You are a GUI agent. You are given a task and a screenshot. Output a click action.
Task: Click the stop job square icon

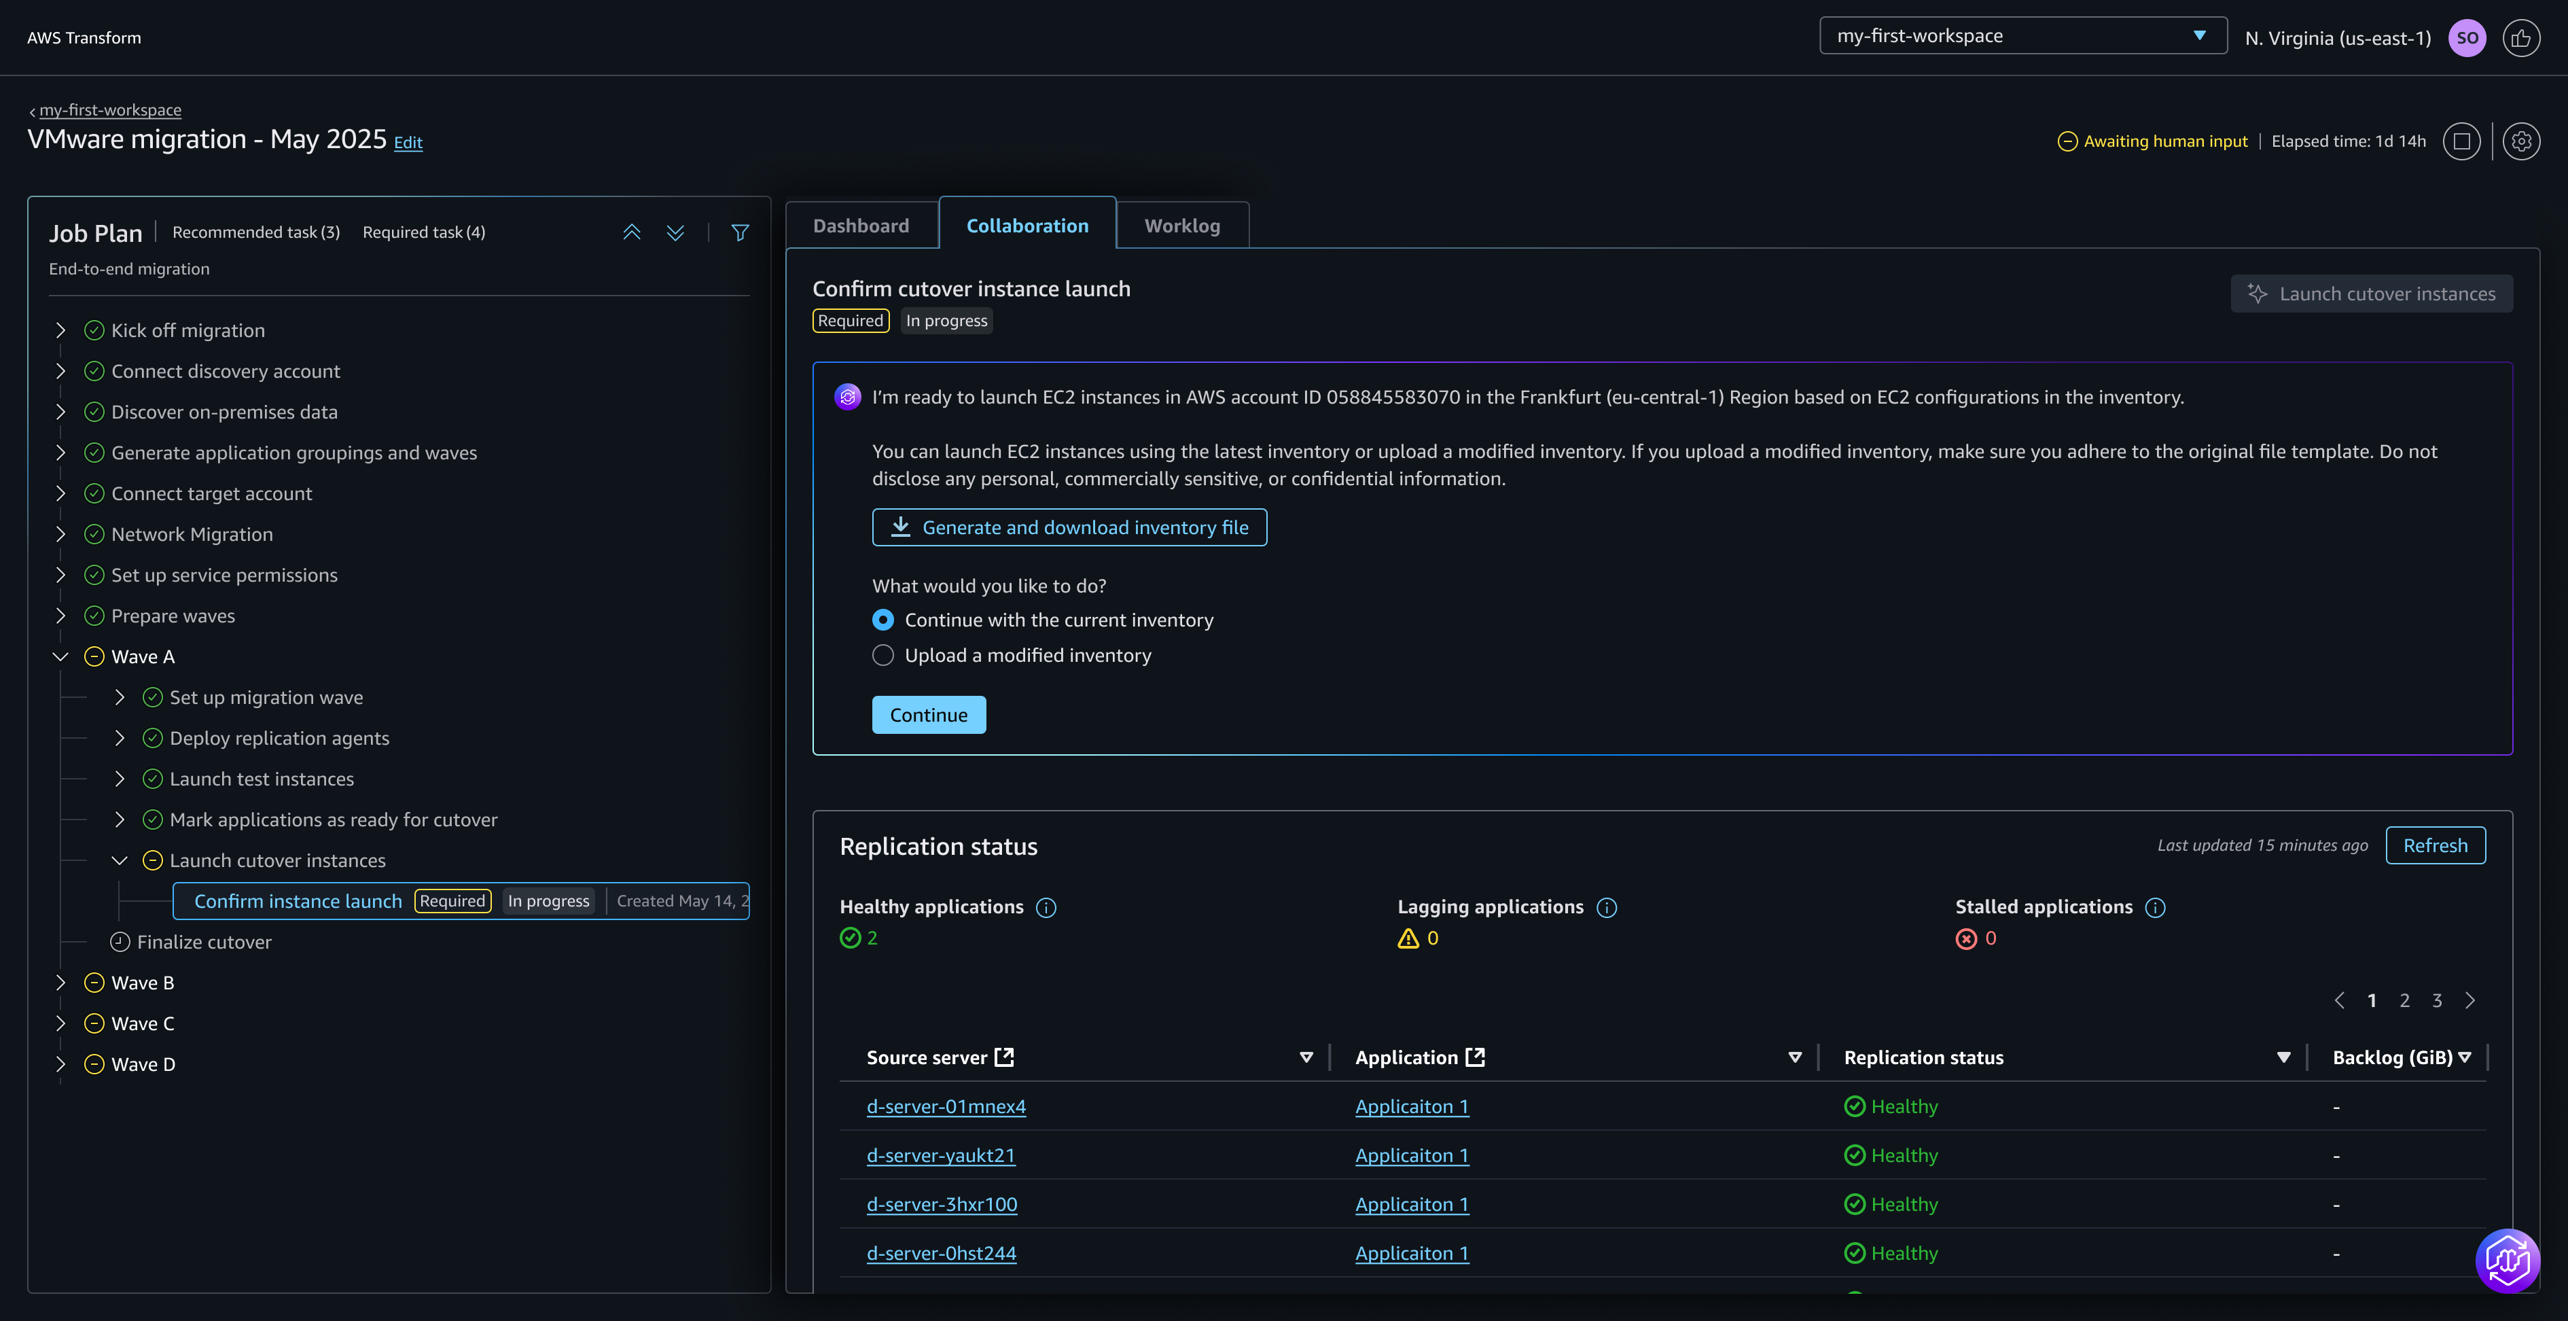click(x=2461, y=141)
